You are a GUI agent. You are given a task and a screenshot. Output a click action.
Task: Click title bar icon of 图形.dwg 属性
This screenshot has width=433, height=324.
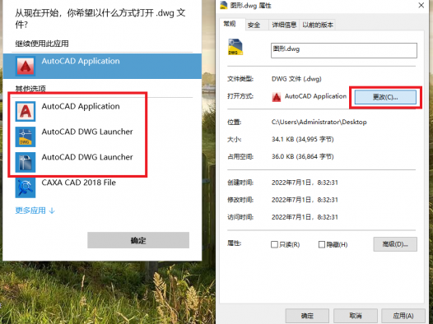point(224,5)
